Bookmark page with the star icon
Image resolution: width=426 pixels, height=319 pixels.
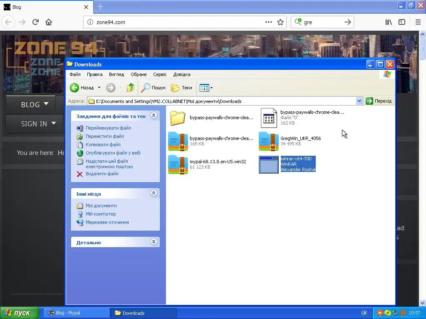280,22
